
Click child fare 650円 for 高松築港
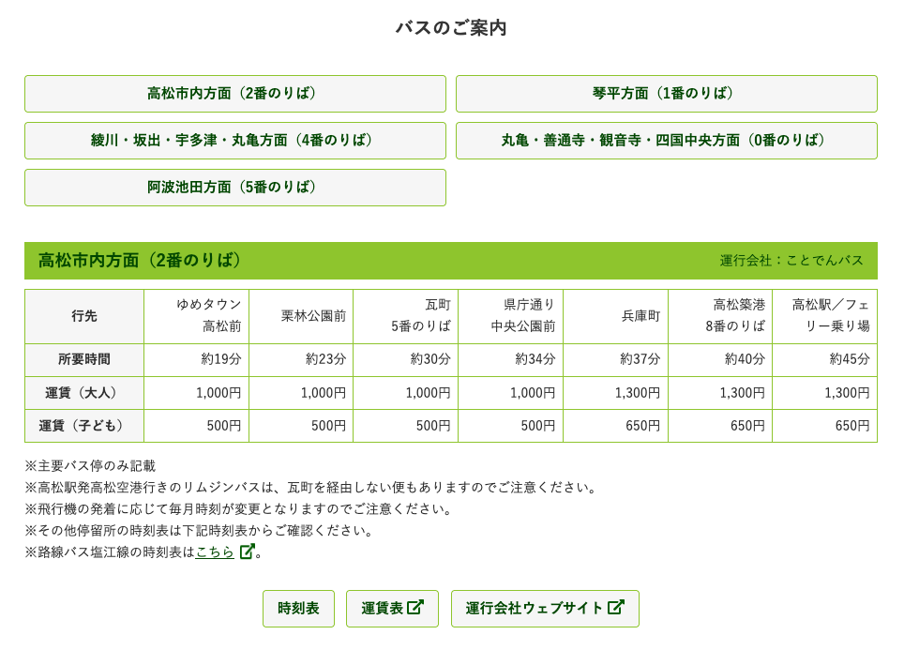tap(747, 426)
